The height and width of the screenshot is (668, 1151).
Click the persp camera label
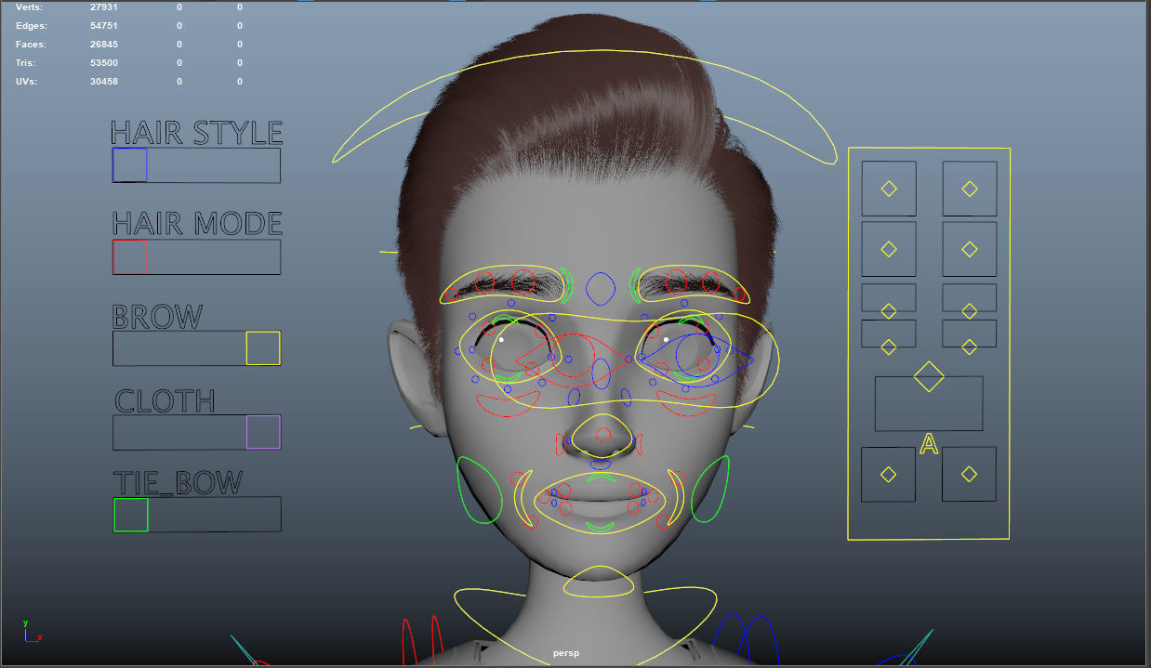click(x=565, y=653)
